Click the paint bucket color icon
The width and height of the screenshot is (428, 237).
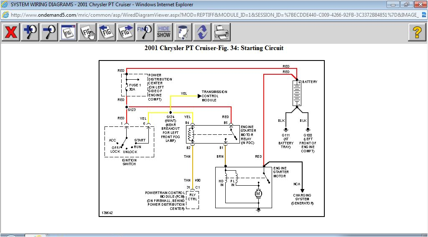pos(183,32)
